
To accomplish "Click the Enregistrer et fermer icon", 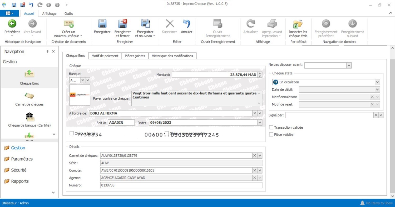I will (x=122, y=24).
